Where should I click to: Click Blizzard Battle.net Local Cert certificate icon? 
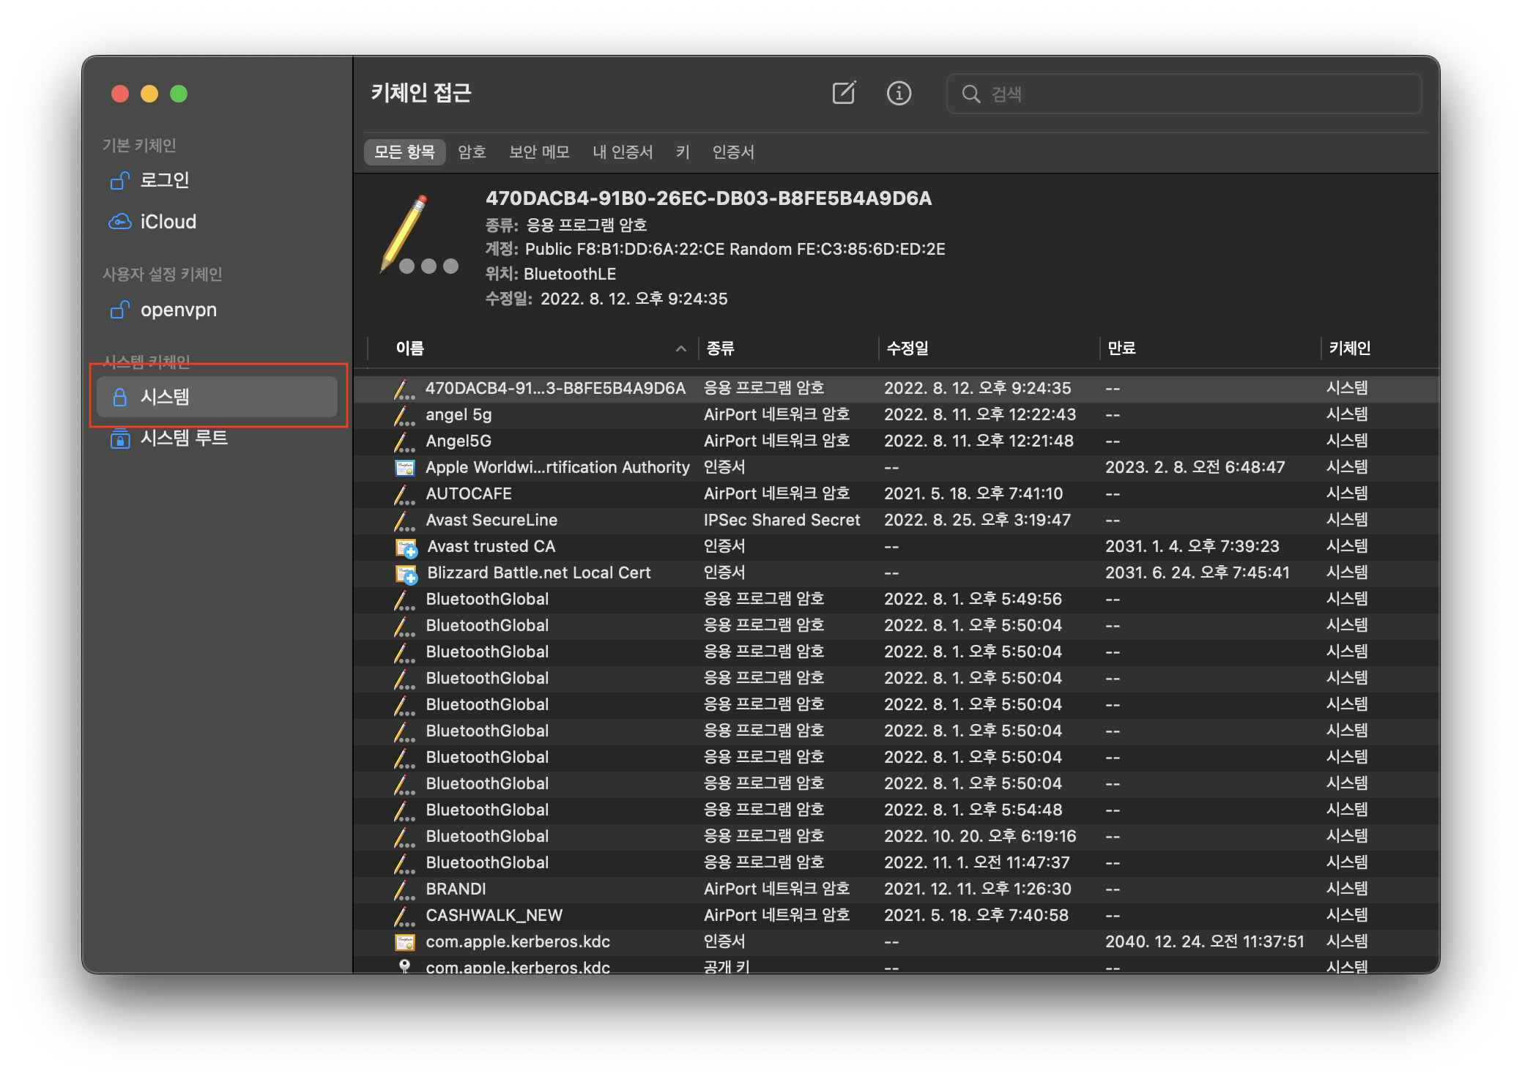pyautogui.click(x=406, y=573)
